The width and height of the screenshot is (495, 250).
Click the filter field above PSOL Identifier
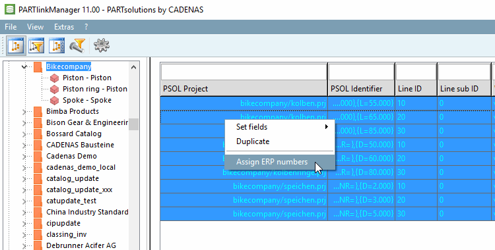coord(362,72)
